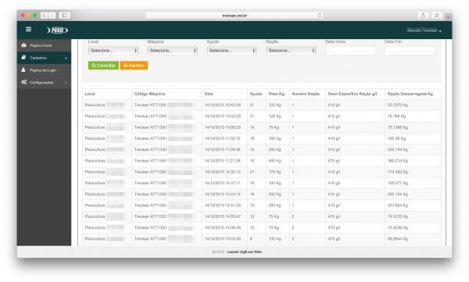469x282 pixels.
Task: Expand the Configurações submenu arrow
Action: (66, 83)
